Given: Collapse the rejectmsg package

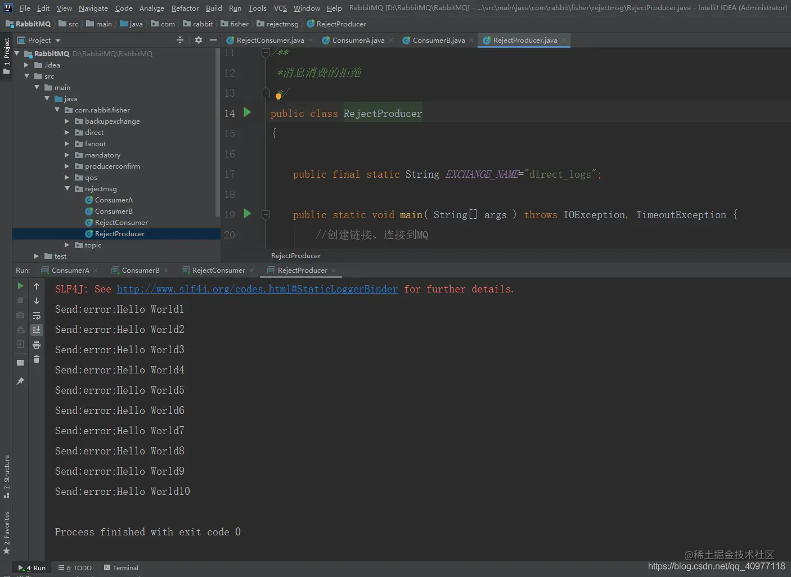Looking at the screenshot, I should 67,188.
